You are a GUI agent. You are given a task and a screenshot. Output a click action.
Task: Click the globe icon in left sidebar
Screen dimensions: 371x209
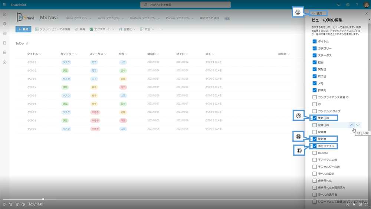point(4,24)
